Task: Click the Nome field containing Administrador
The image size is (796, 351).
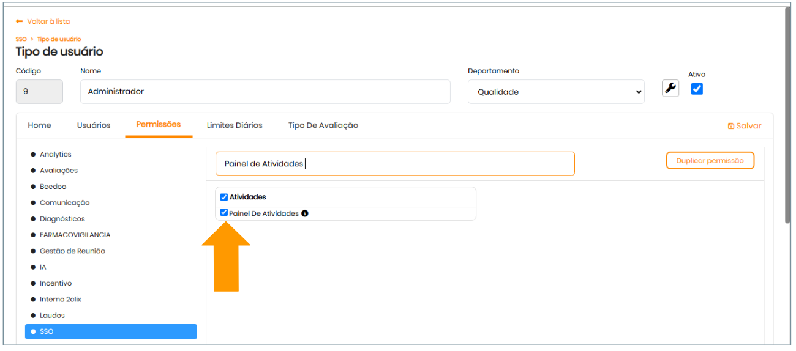Action: 265,92
